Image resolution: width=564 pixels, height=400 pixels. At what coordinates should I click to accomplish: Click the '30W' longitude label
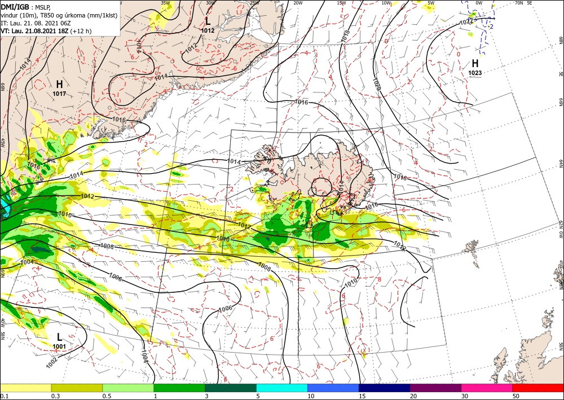(x=210, y=3)
